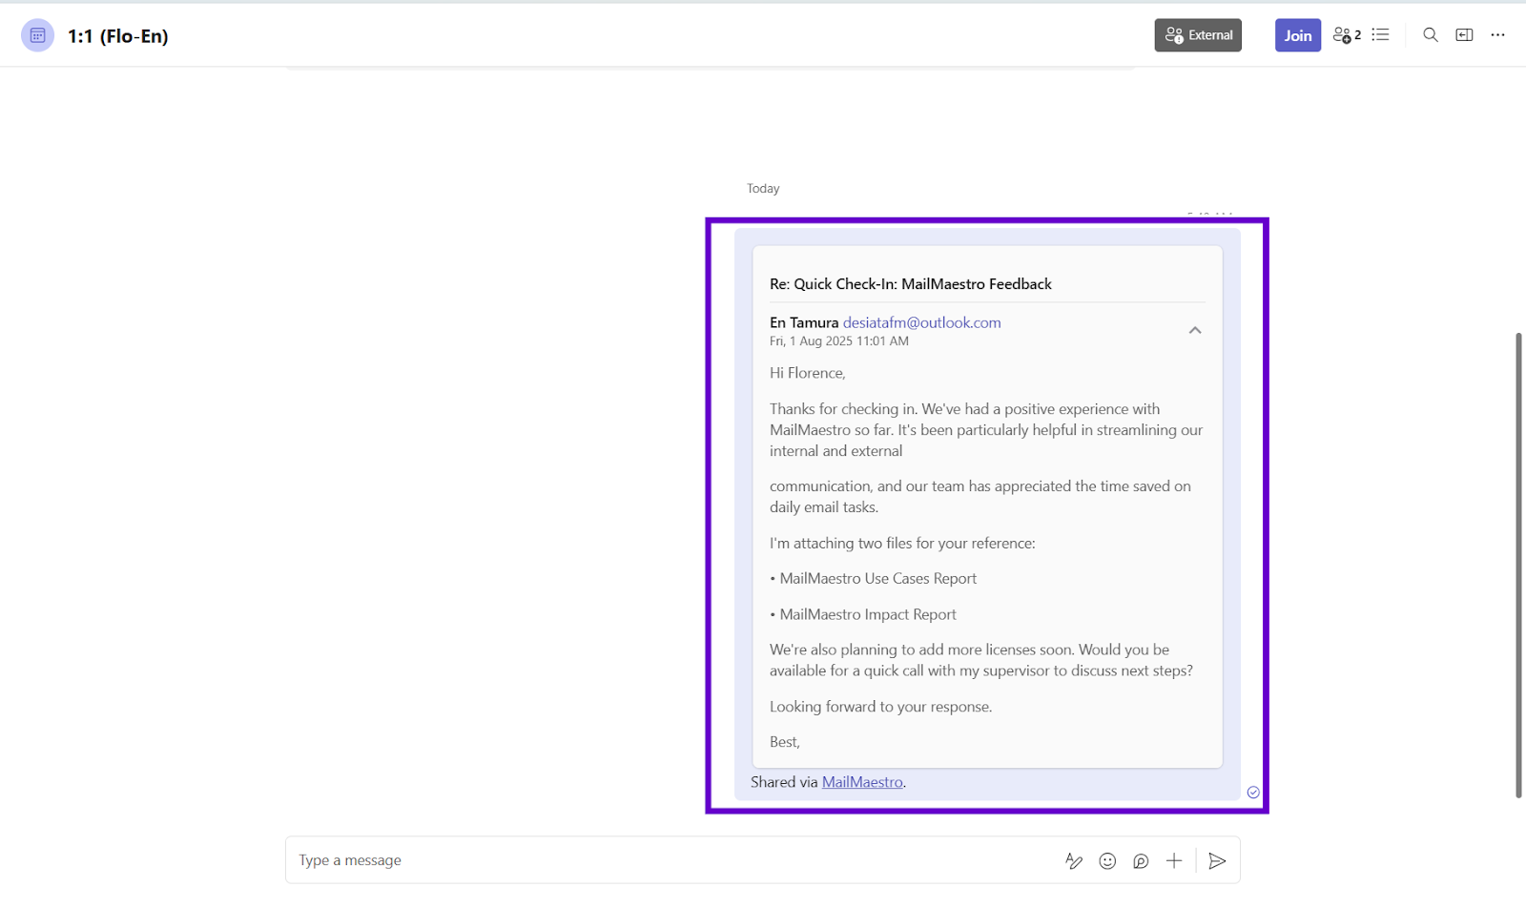Click the chat vertical scrollbar
1526x908 pixels.
point(1518,565)
